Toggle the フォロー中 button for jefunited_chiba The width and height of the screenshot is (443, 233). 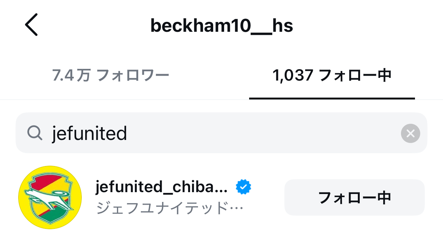pyautogui.click(x=354, y=197)
